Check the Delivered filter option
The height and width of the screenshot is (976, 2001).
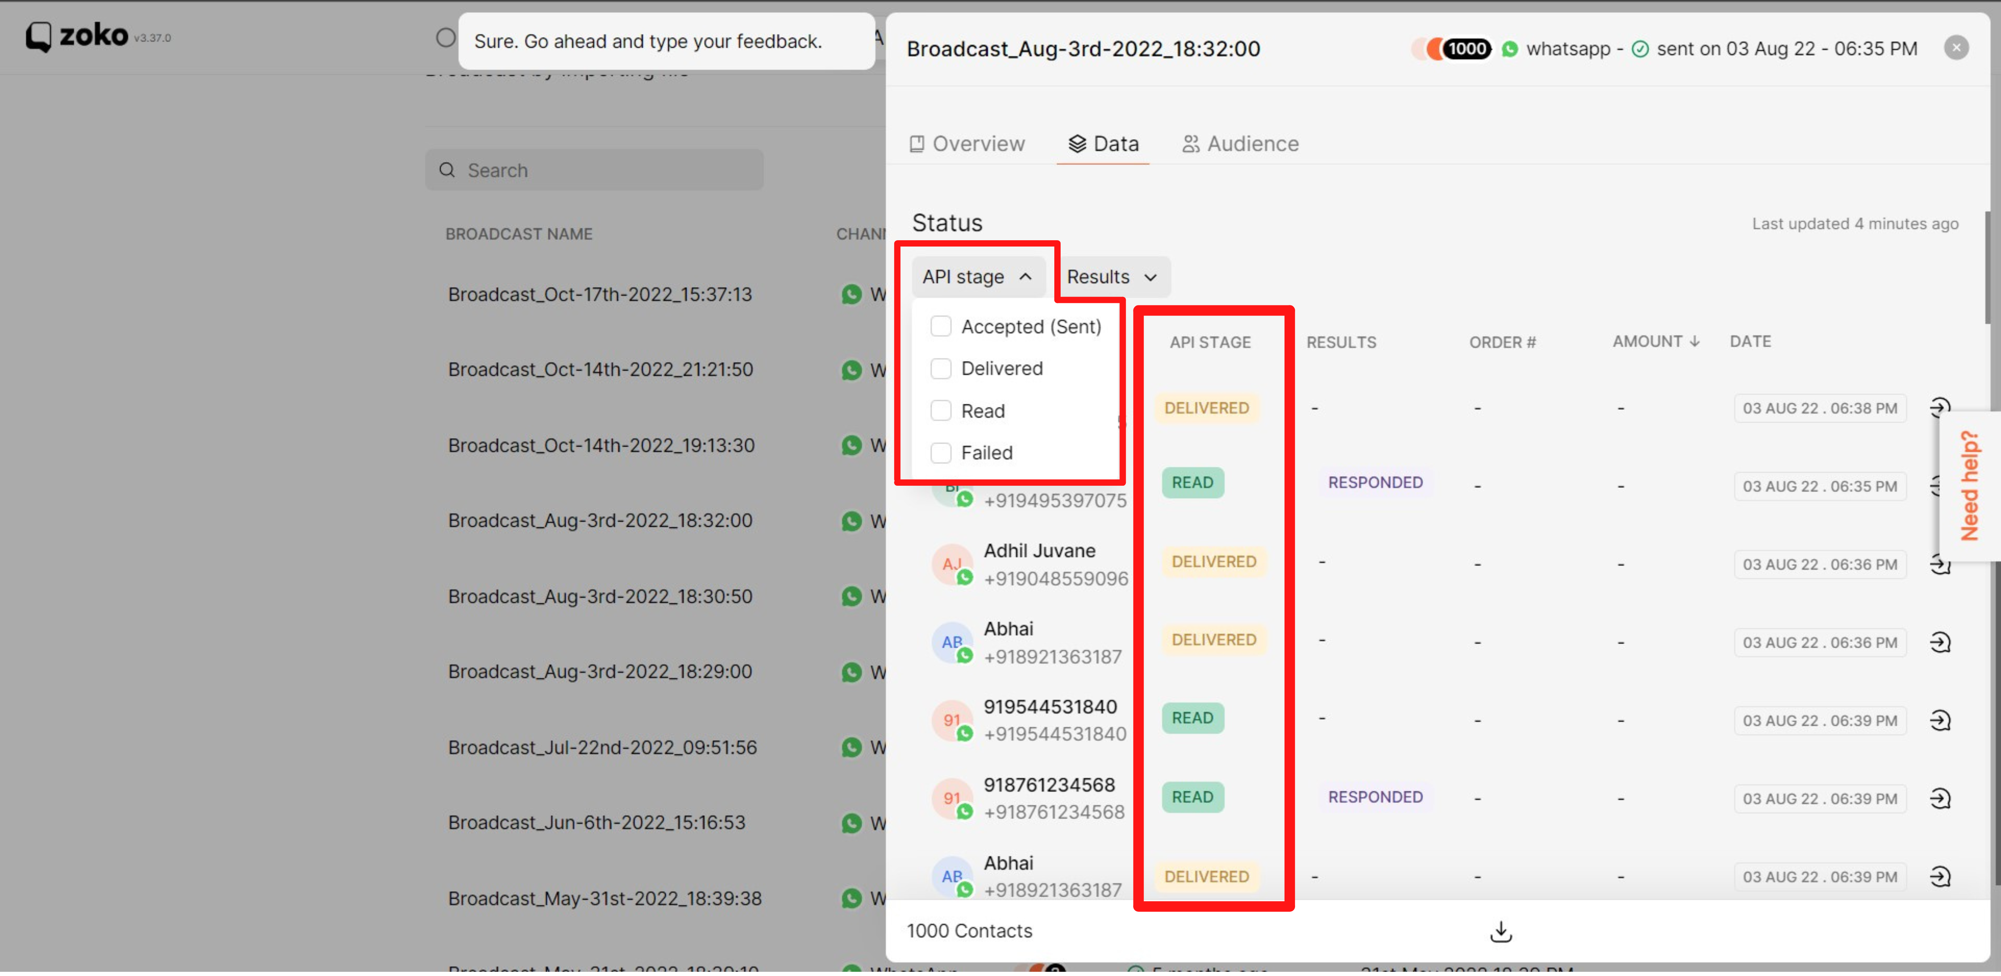click(941, 368)
